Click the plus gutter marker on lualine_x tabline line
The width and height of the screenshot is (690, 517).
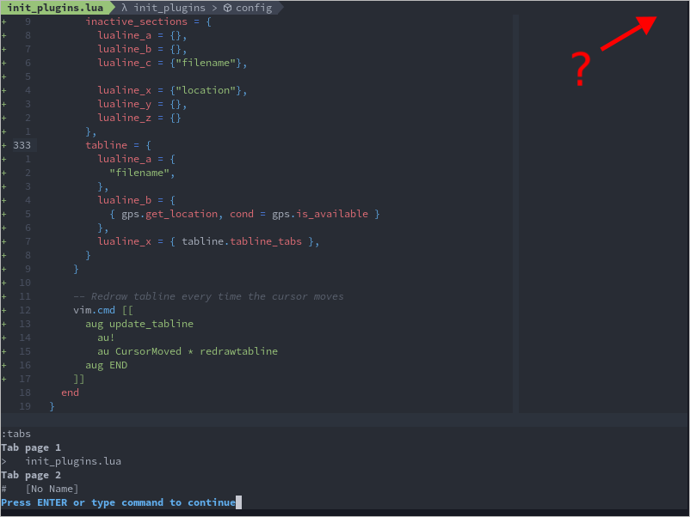pyautogui.click(x=5, y=241)
